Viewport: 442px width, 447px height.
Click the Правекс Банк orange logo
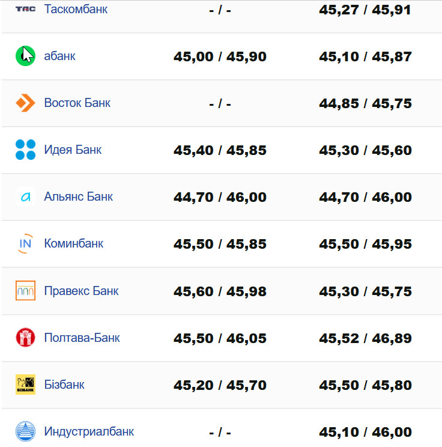25,291
